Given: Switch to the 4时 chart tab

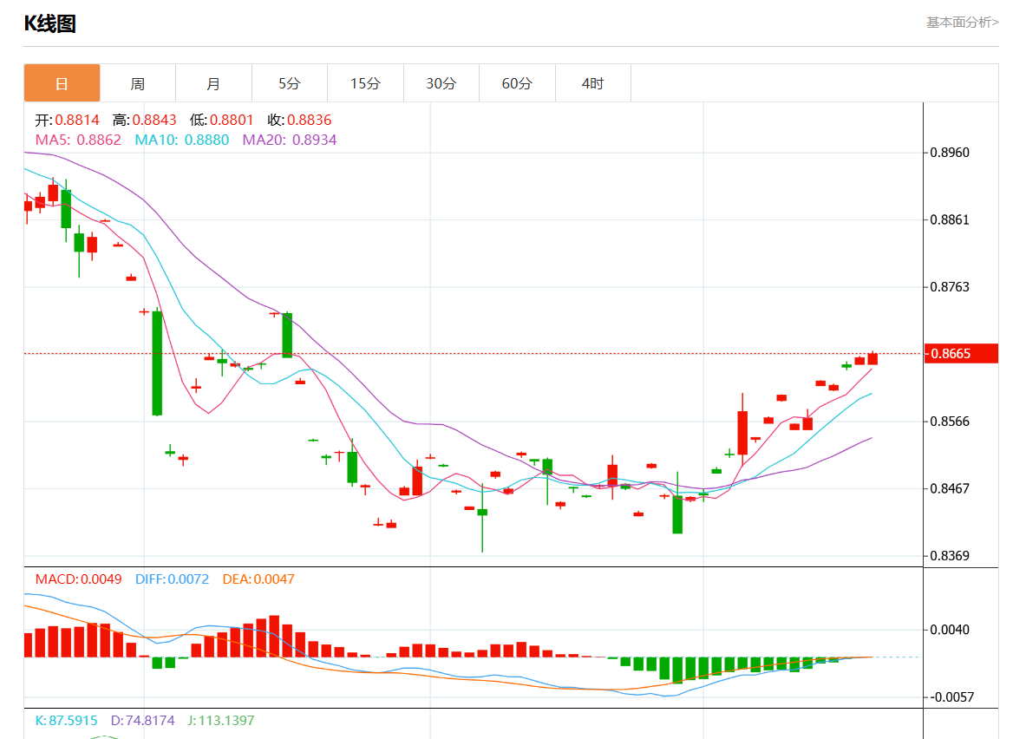Looking at the screenshot, I should click(593, 83).
